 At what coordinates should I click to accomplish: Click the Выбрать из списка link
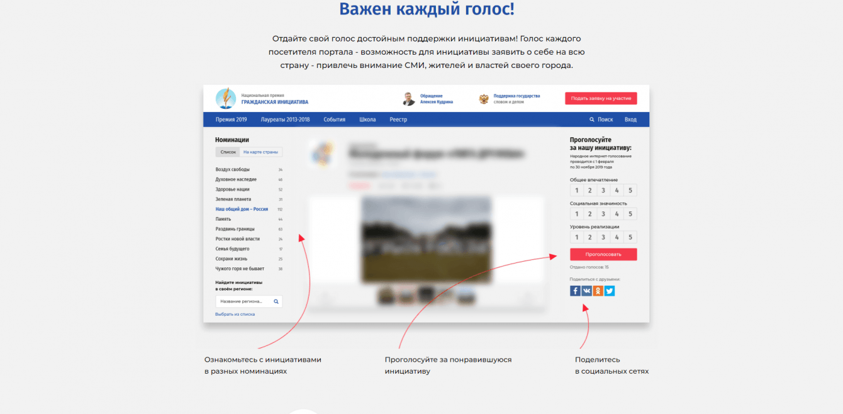[235, 314]
